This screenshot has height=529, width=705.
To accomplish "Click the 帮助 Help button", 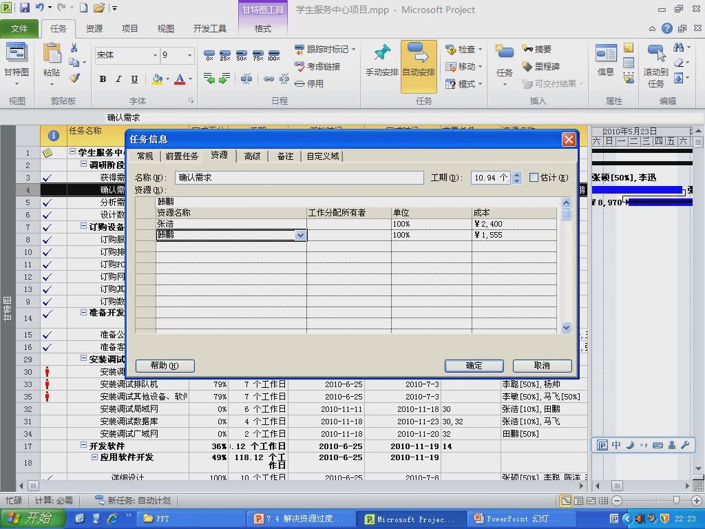I will [165, 366].
